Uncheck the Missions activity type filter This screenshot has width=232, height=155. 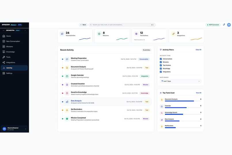(161, 62)
